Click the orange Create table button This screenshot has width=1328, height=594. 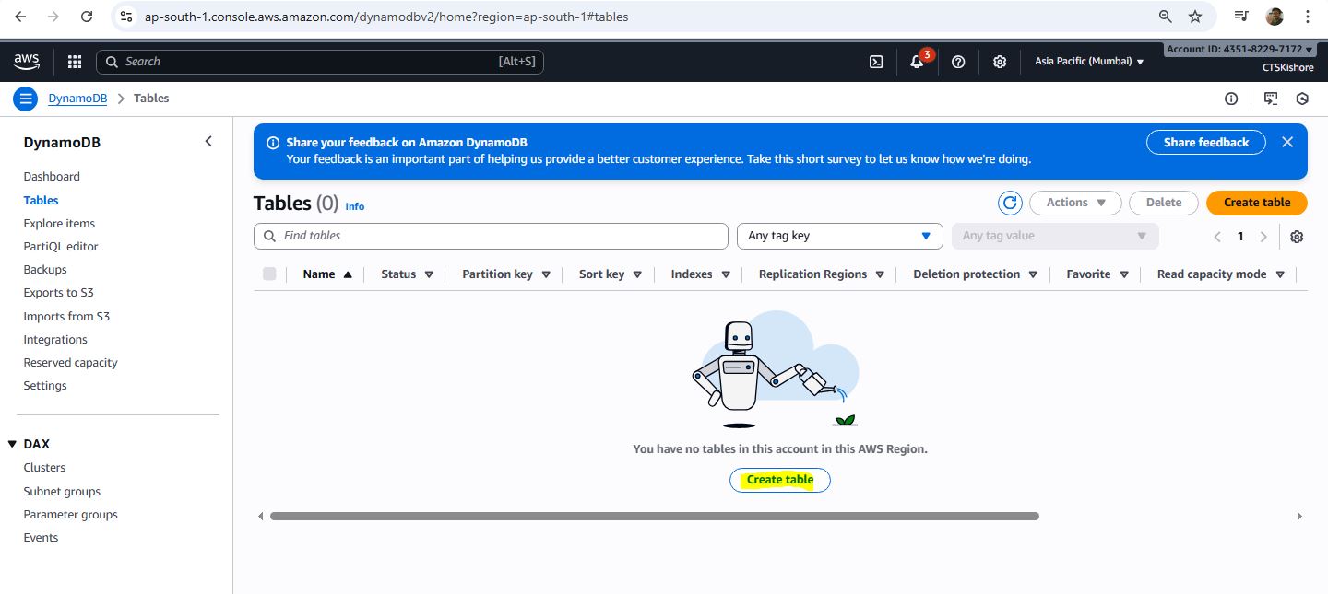(1256, 203)
